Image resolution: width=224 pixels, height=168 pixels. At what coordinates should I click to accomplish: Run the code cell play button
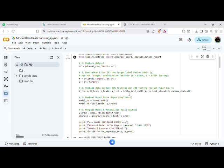pyautogui.click(x=75, y=57)
